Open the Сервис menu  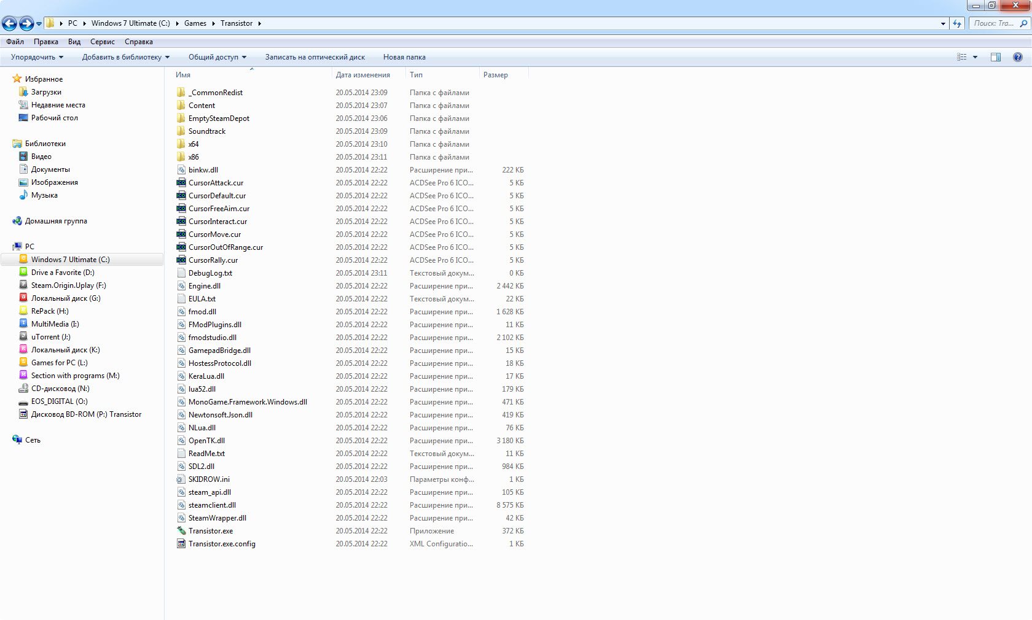[102, 42]
